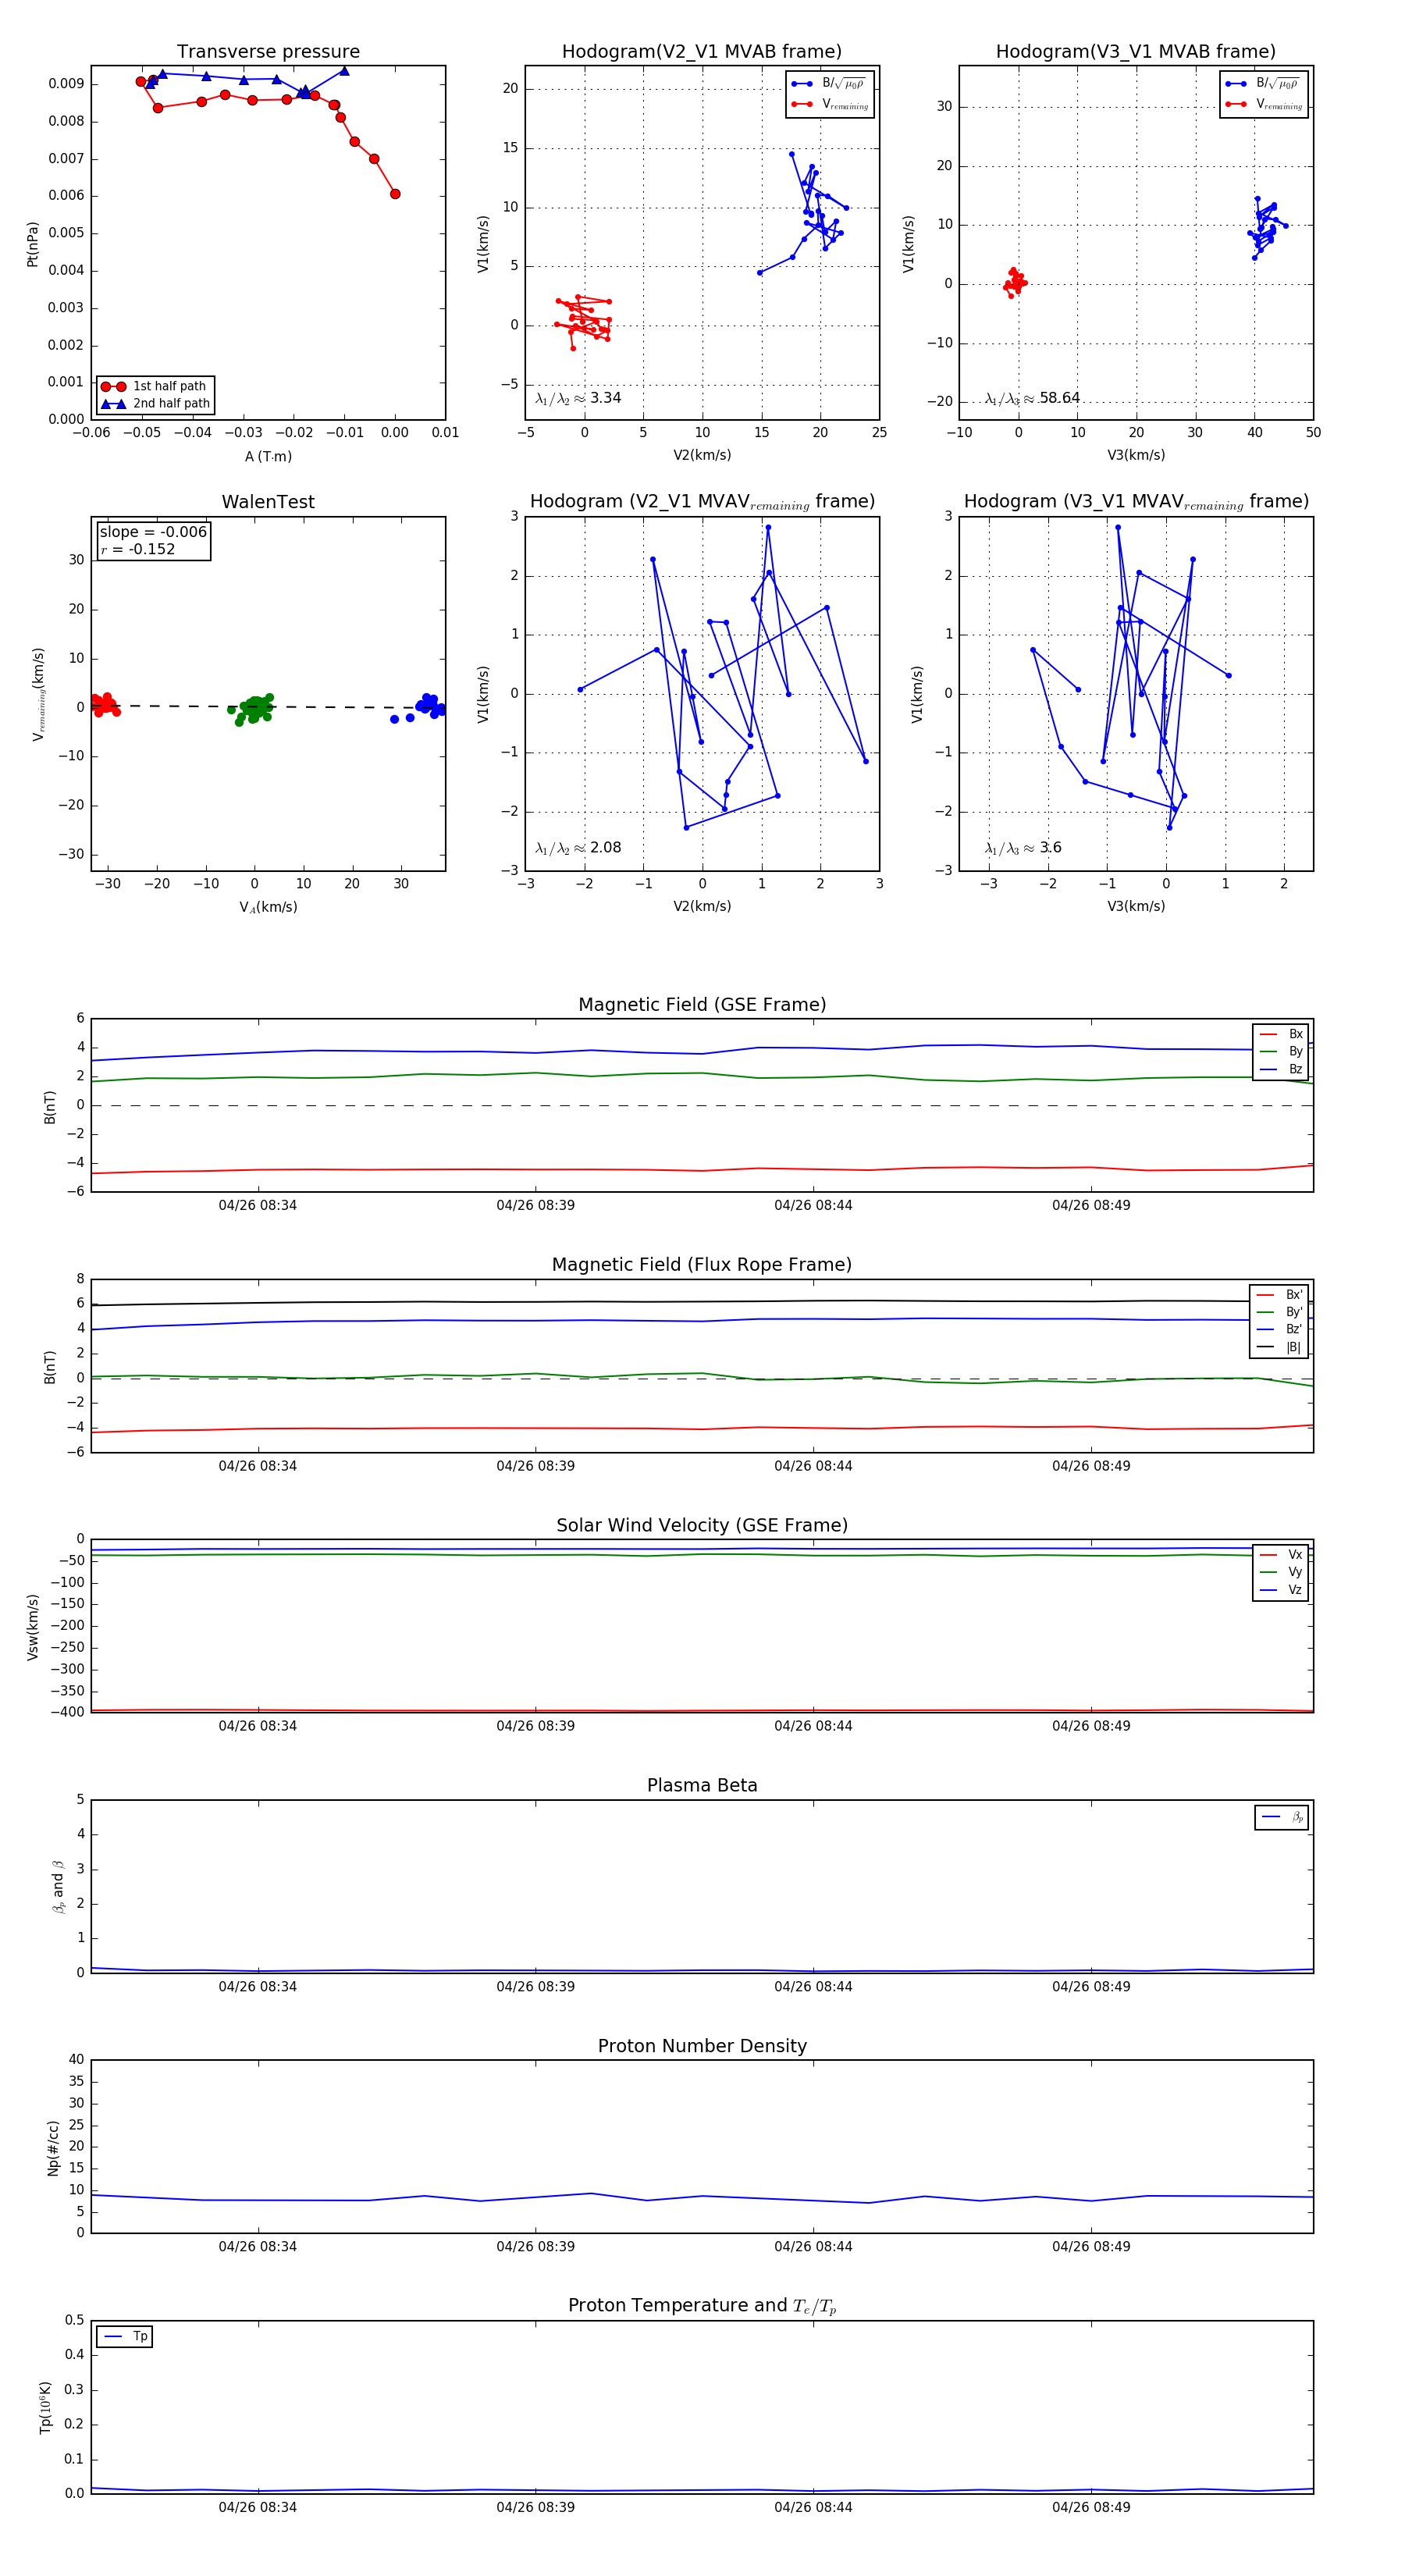Click '04/26 08:34' tick under GSE magnetic field
1405x2576 pixels.
[x=258, y=1206]
